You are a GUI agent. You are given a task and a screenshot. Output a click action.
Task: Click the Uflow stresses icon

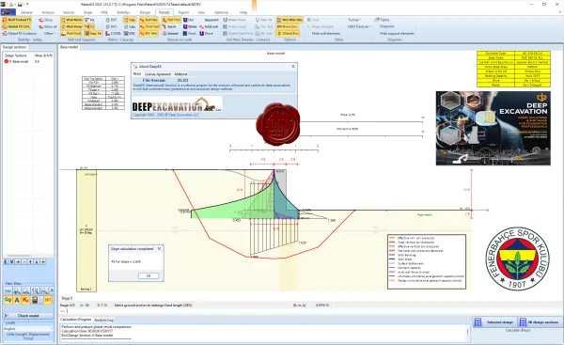pyautogui.click(x=202, y=34)
